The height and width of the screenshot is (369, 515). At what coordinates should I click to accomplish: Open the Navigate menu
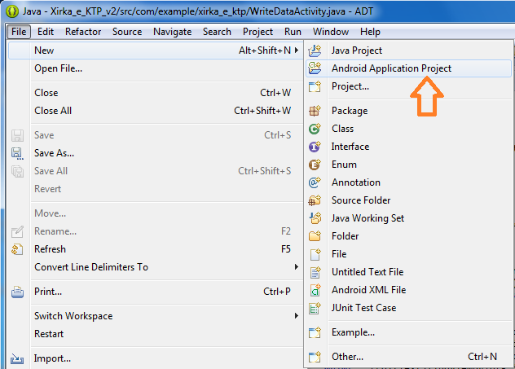coord(173,32)
